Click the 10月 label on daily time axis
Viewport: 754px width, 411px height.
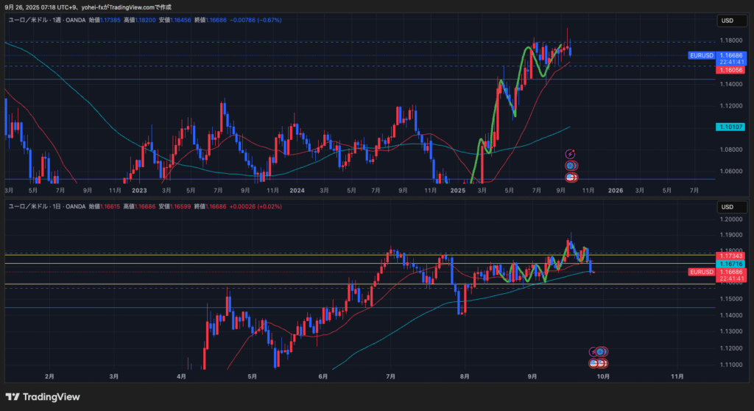coord(602,376)
